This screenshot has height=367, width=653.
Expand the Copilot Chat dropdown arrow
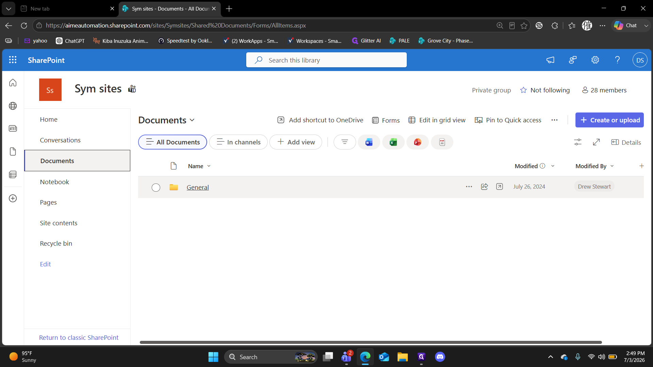646,25
